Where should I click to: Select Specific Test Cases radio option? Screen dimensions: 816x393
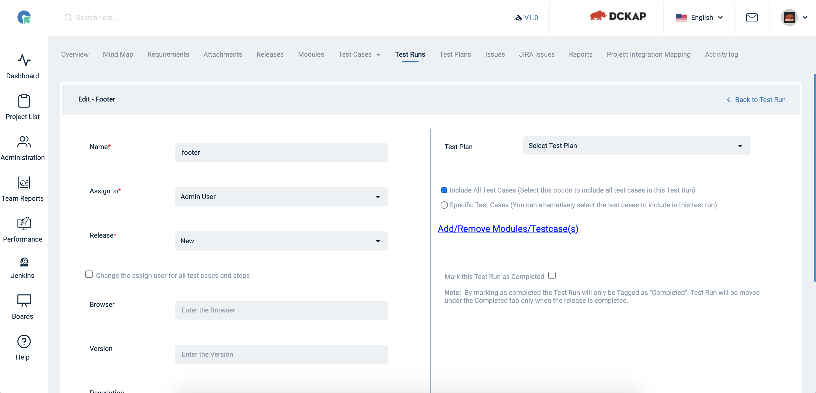click(x=444, y=205)
